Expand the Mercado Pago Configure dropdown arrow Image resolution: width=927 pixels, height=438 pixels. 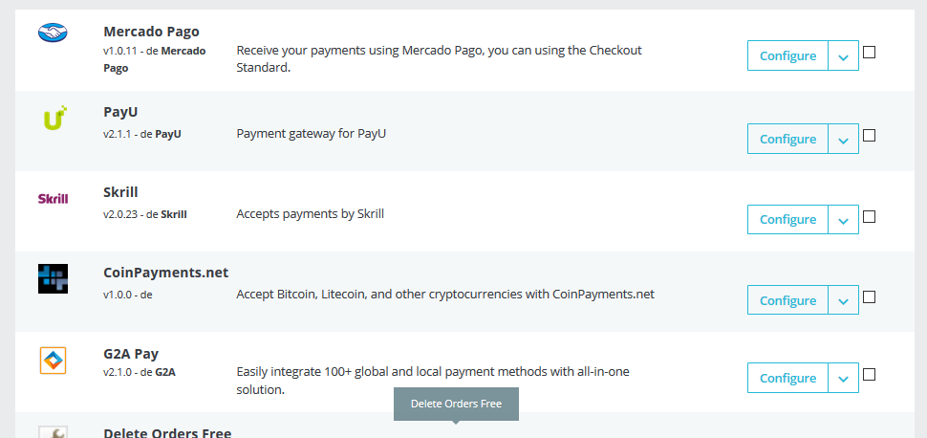coord(843,55)
